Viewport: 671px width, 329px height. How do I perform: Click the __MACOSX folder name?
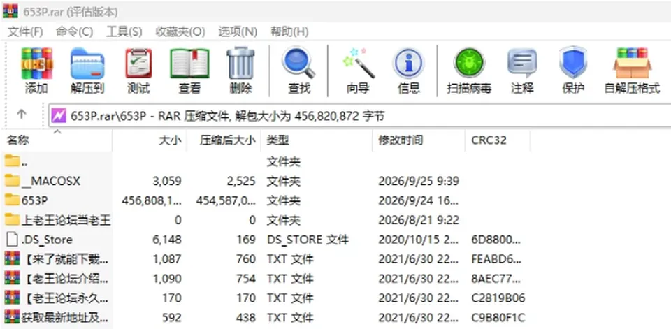pyautogui.click(x=51, y=181)
